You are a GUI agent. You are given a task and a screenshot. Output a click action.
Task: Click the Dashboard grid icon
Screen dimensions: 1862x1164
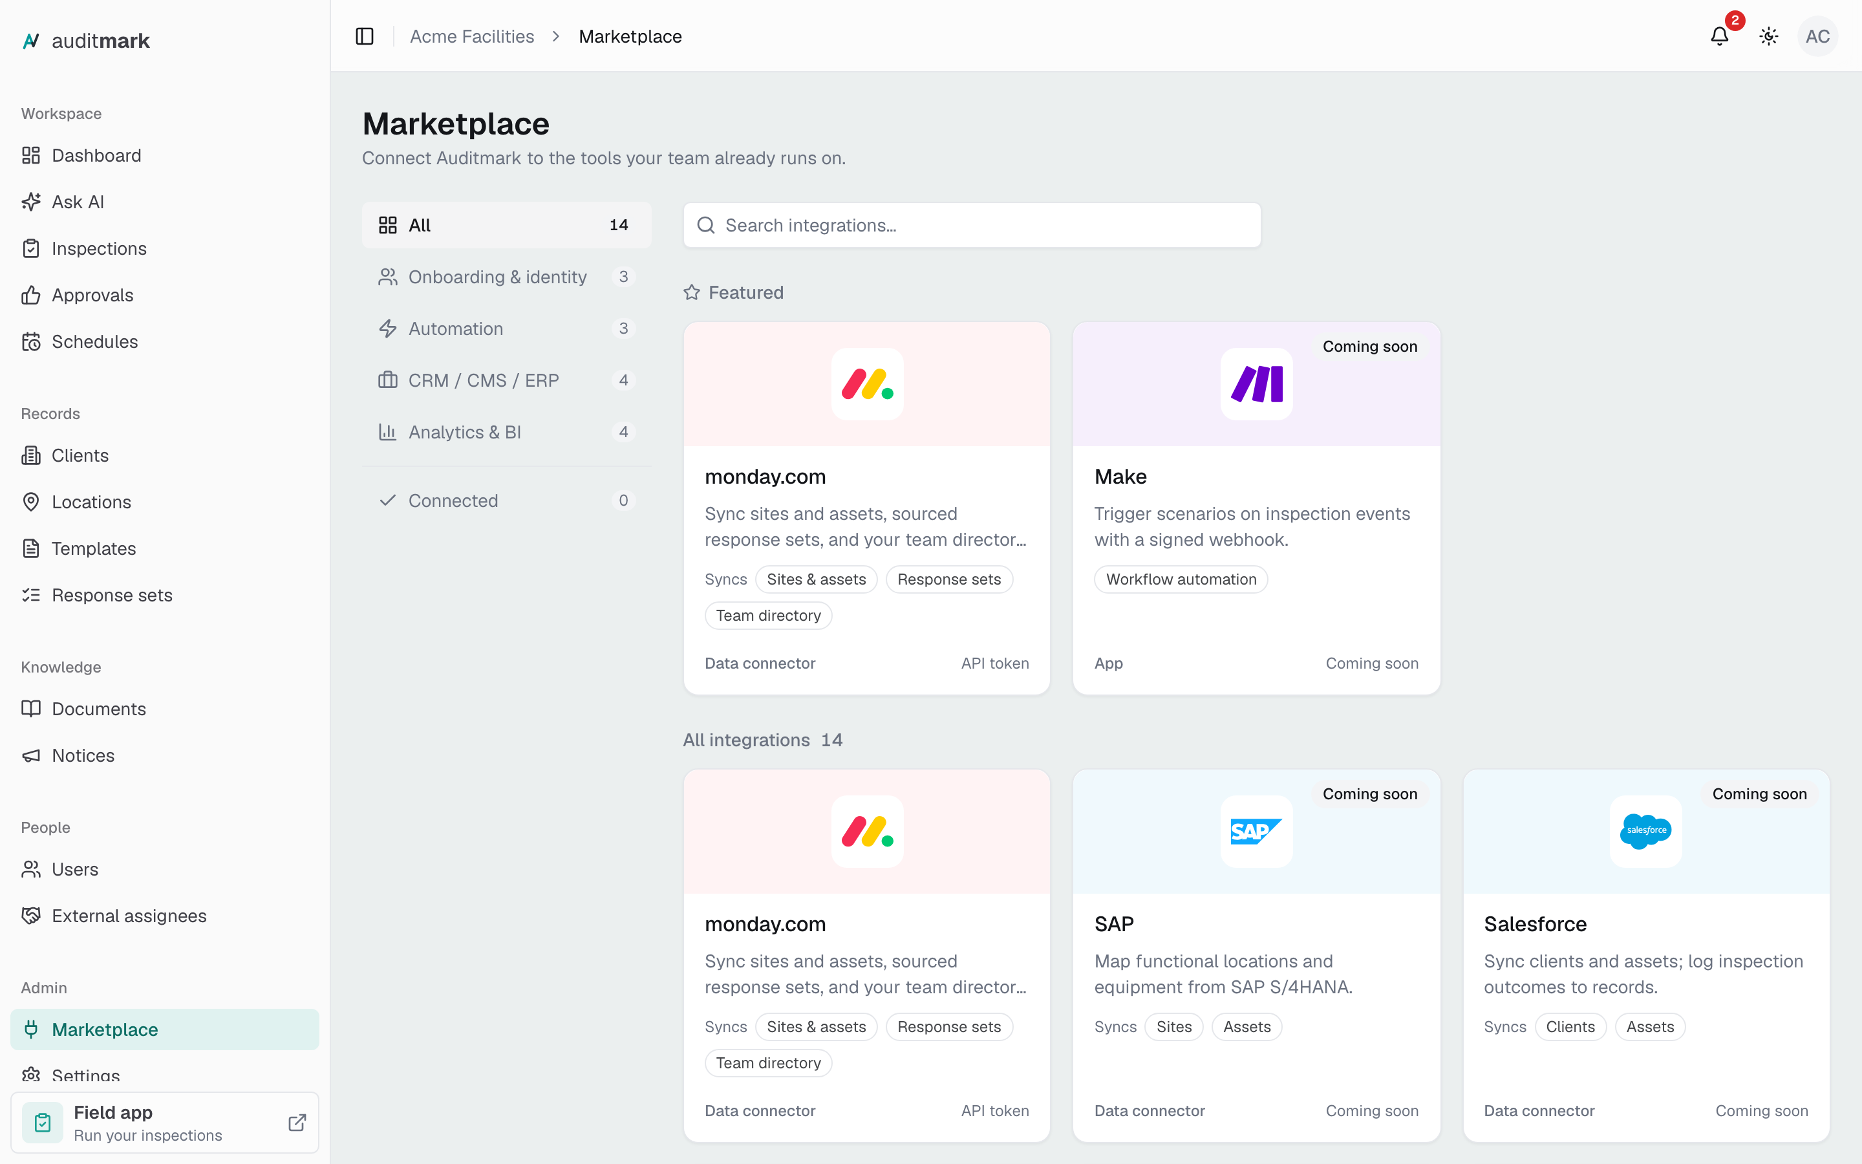click(31, 155)
